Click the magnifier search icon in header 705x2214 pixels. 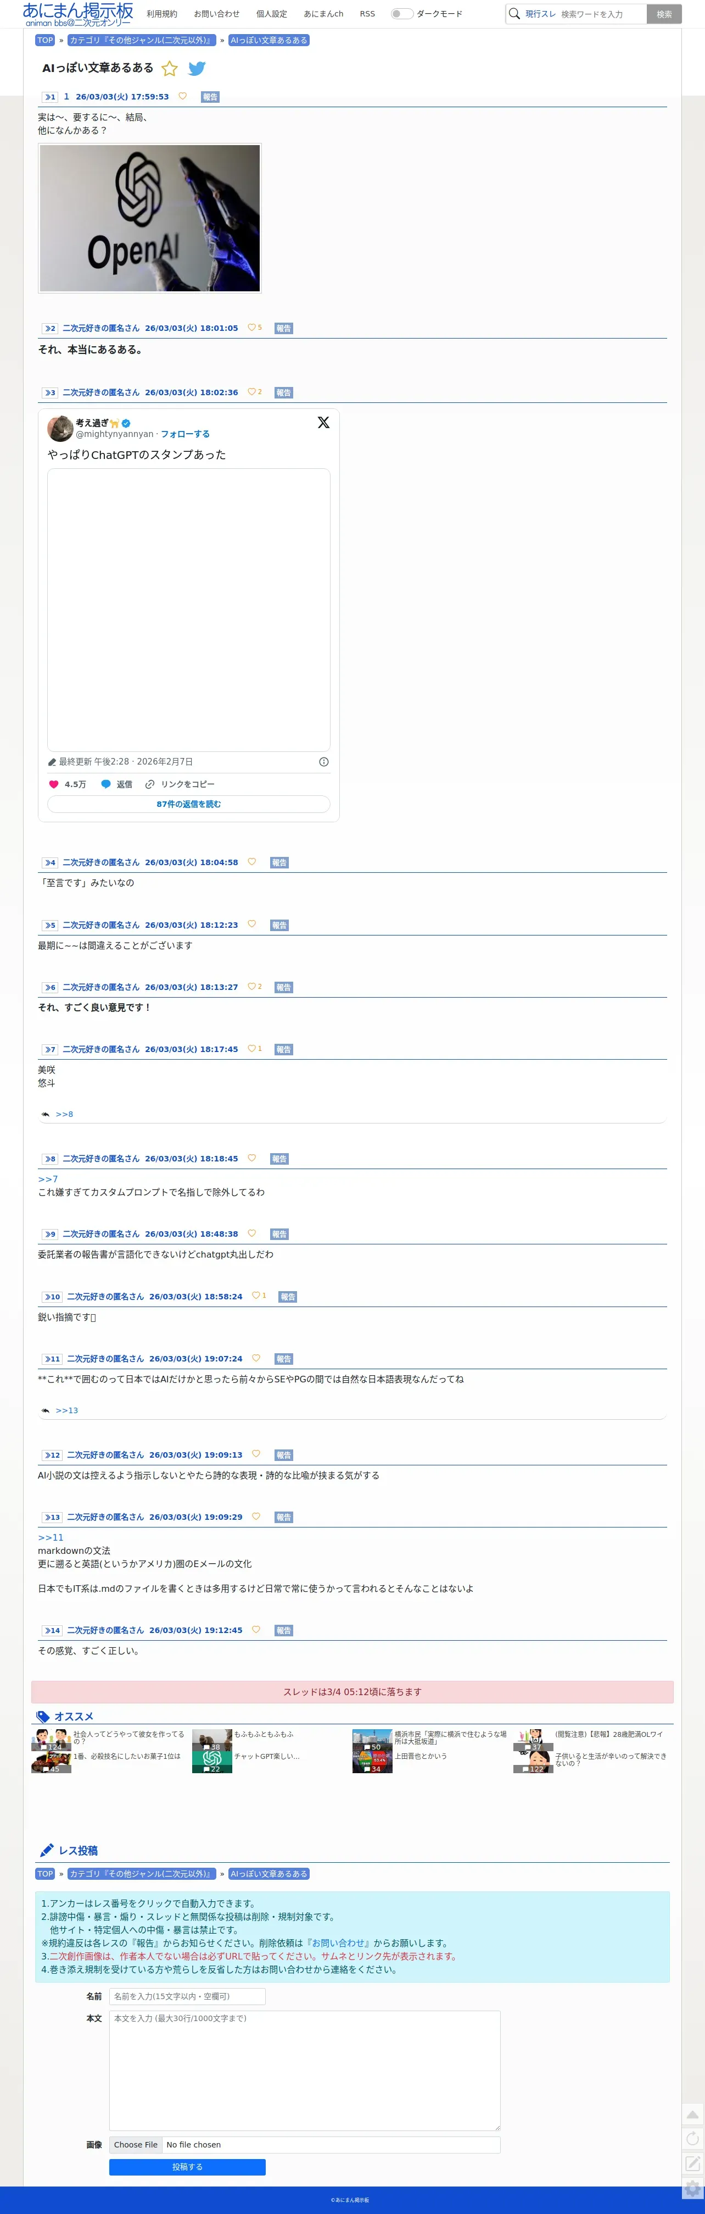point(514,14)
